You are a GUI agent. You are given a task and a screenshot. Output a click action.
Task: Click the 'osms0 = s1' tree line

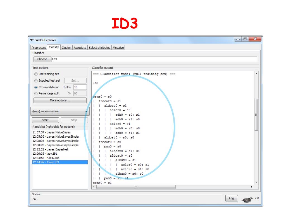[102, 183]
